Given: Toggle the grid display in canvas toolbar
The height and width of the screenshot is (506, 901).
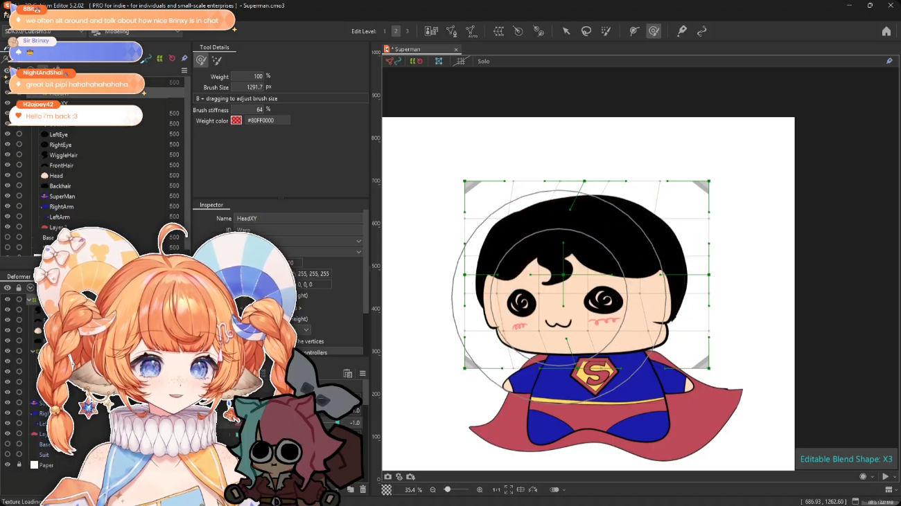Looking at the screenshot, I should 461,61.
